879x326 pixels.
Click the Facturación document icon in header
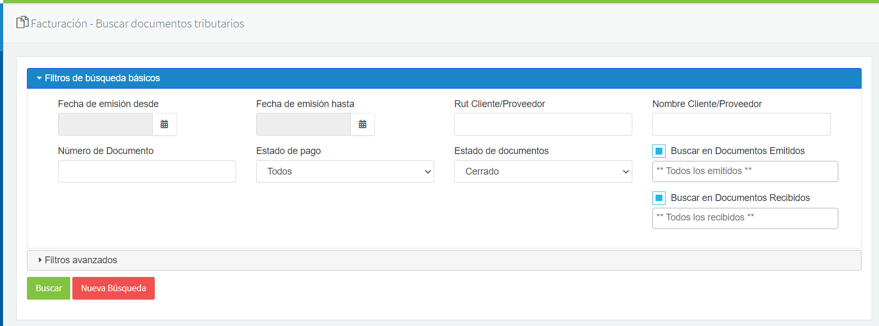click(x=22, y=23)
